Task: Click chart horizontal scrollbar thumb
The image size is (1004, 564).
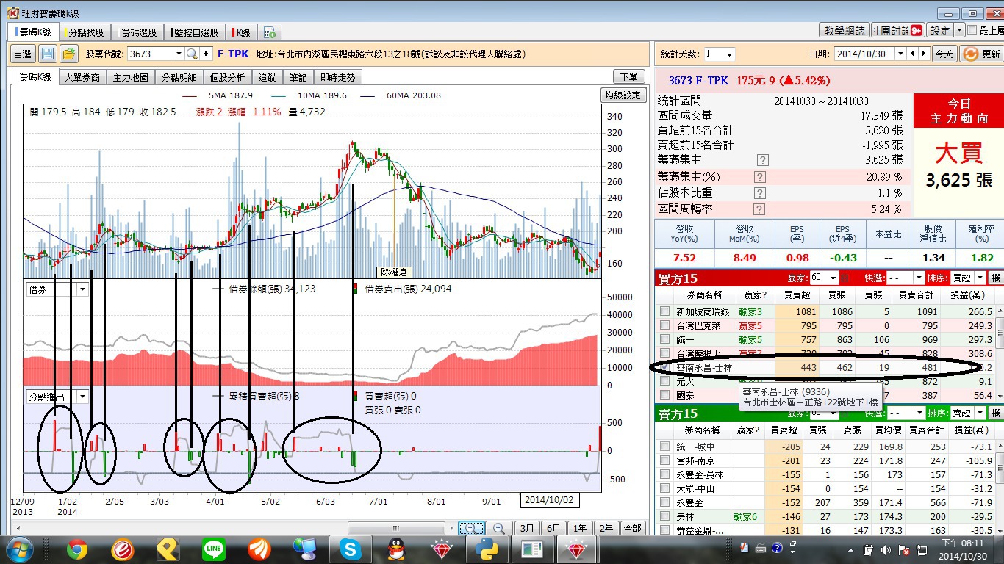Action: tap(395, 528)
